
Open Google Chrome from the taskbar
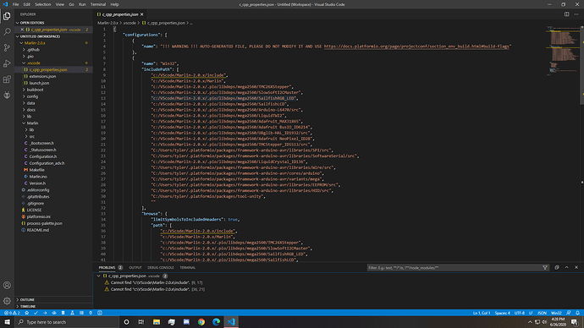click(201, 322)
